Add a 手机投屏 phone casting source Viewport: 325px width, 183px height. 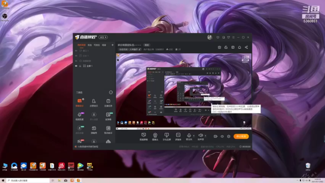click(x=167, y=137)
